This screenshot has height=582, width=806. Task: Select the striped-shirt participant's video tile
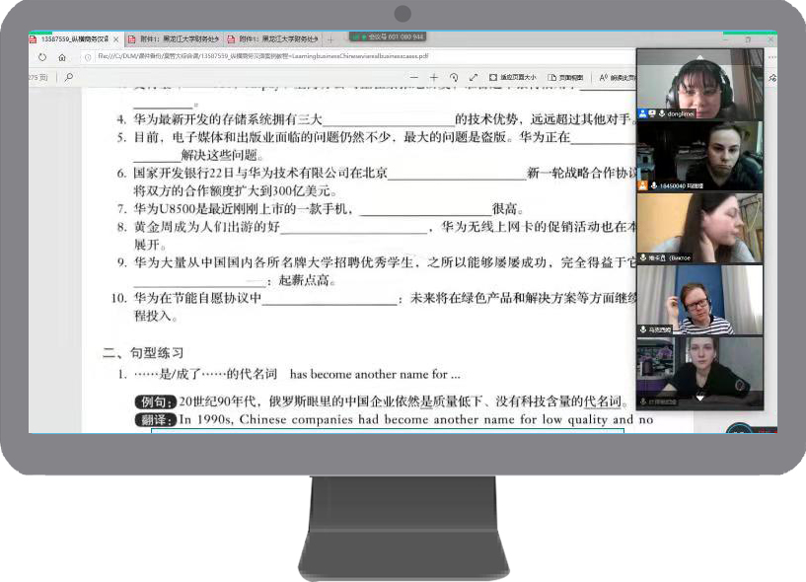pos(699,300)
